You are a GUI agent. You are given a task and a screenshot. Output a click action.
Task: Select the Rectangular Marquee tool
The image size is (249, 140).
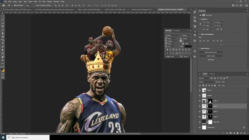(3, 16)
